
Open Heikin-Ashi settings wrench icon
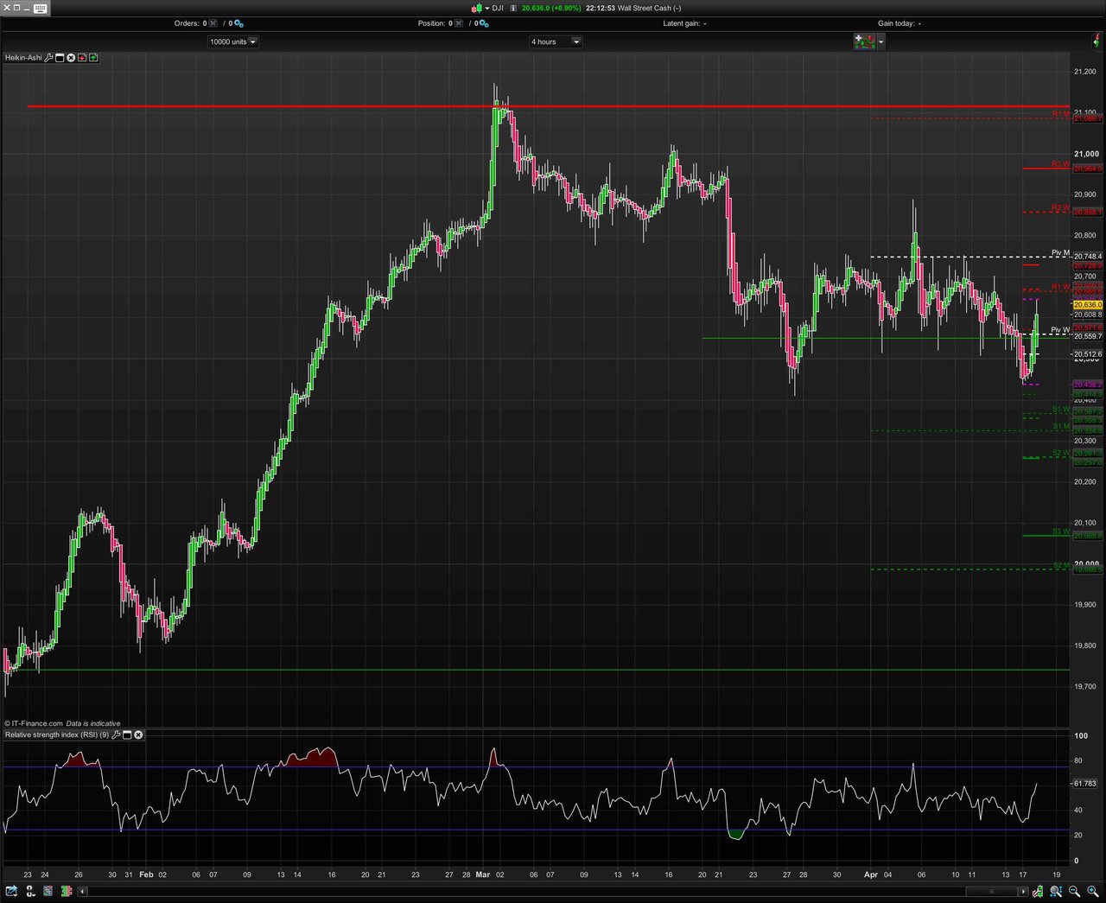click(49, 58)
